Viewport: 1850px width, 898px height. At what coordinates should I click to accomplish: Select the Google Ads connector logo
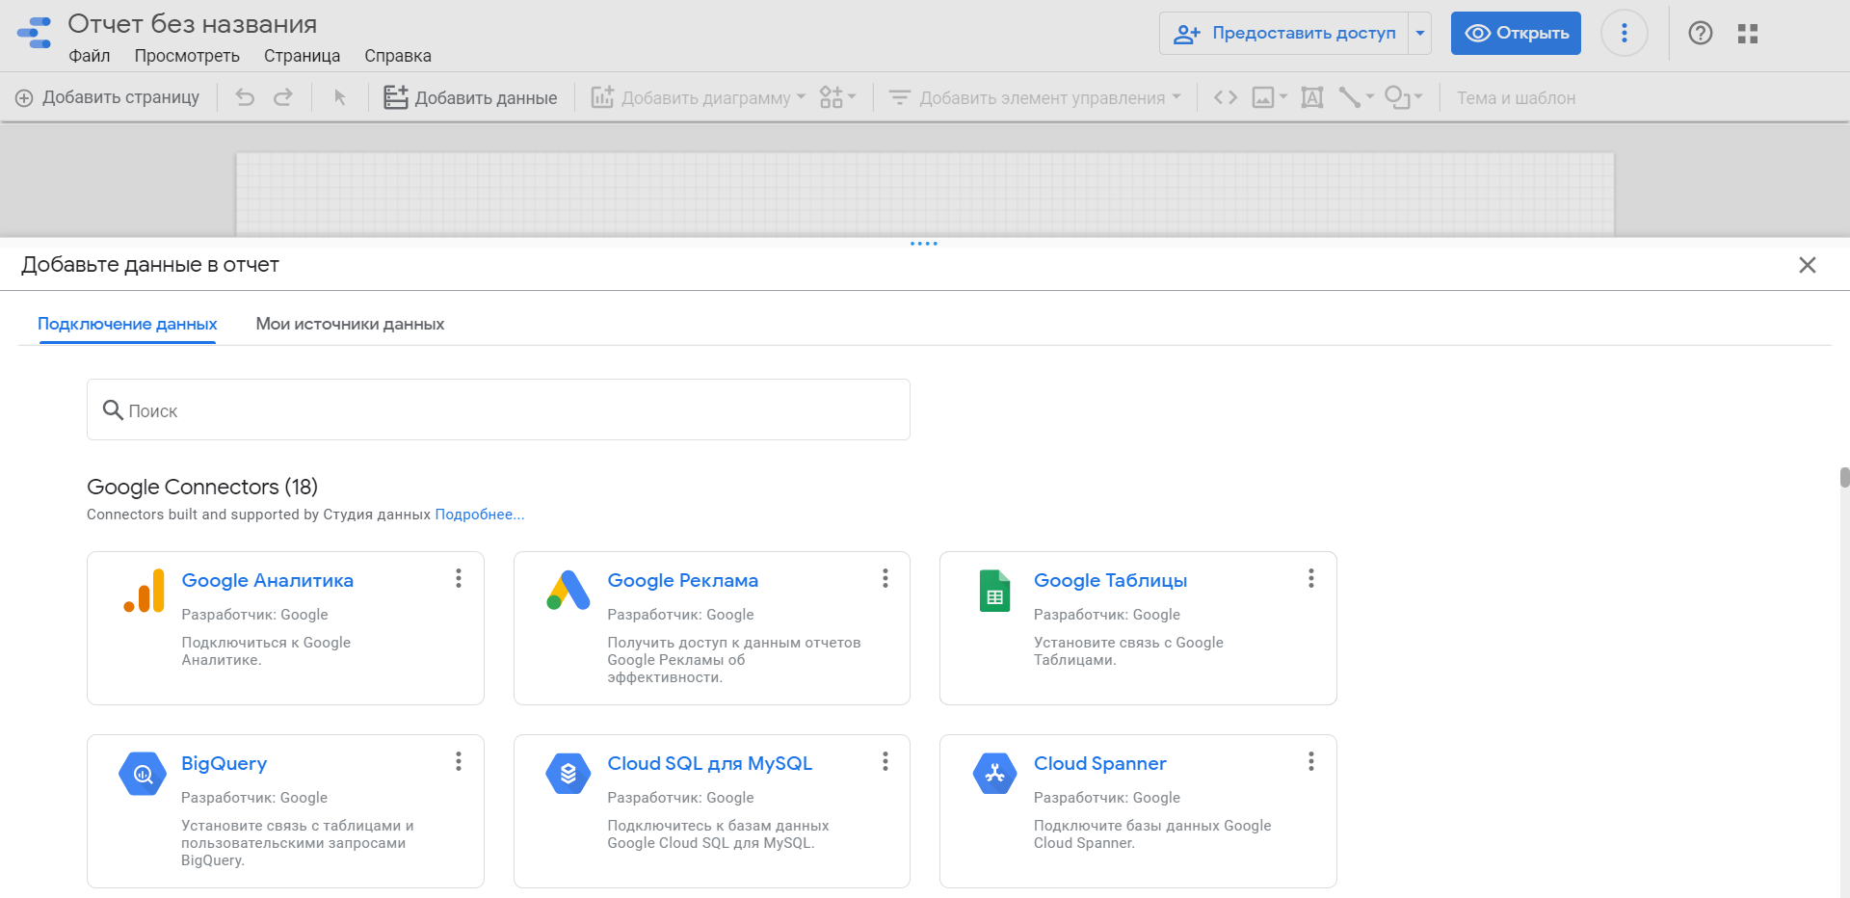pyautogui.click(x=568, y=591)
